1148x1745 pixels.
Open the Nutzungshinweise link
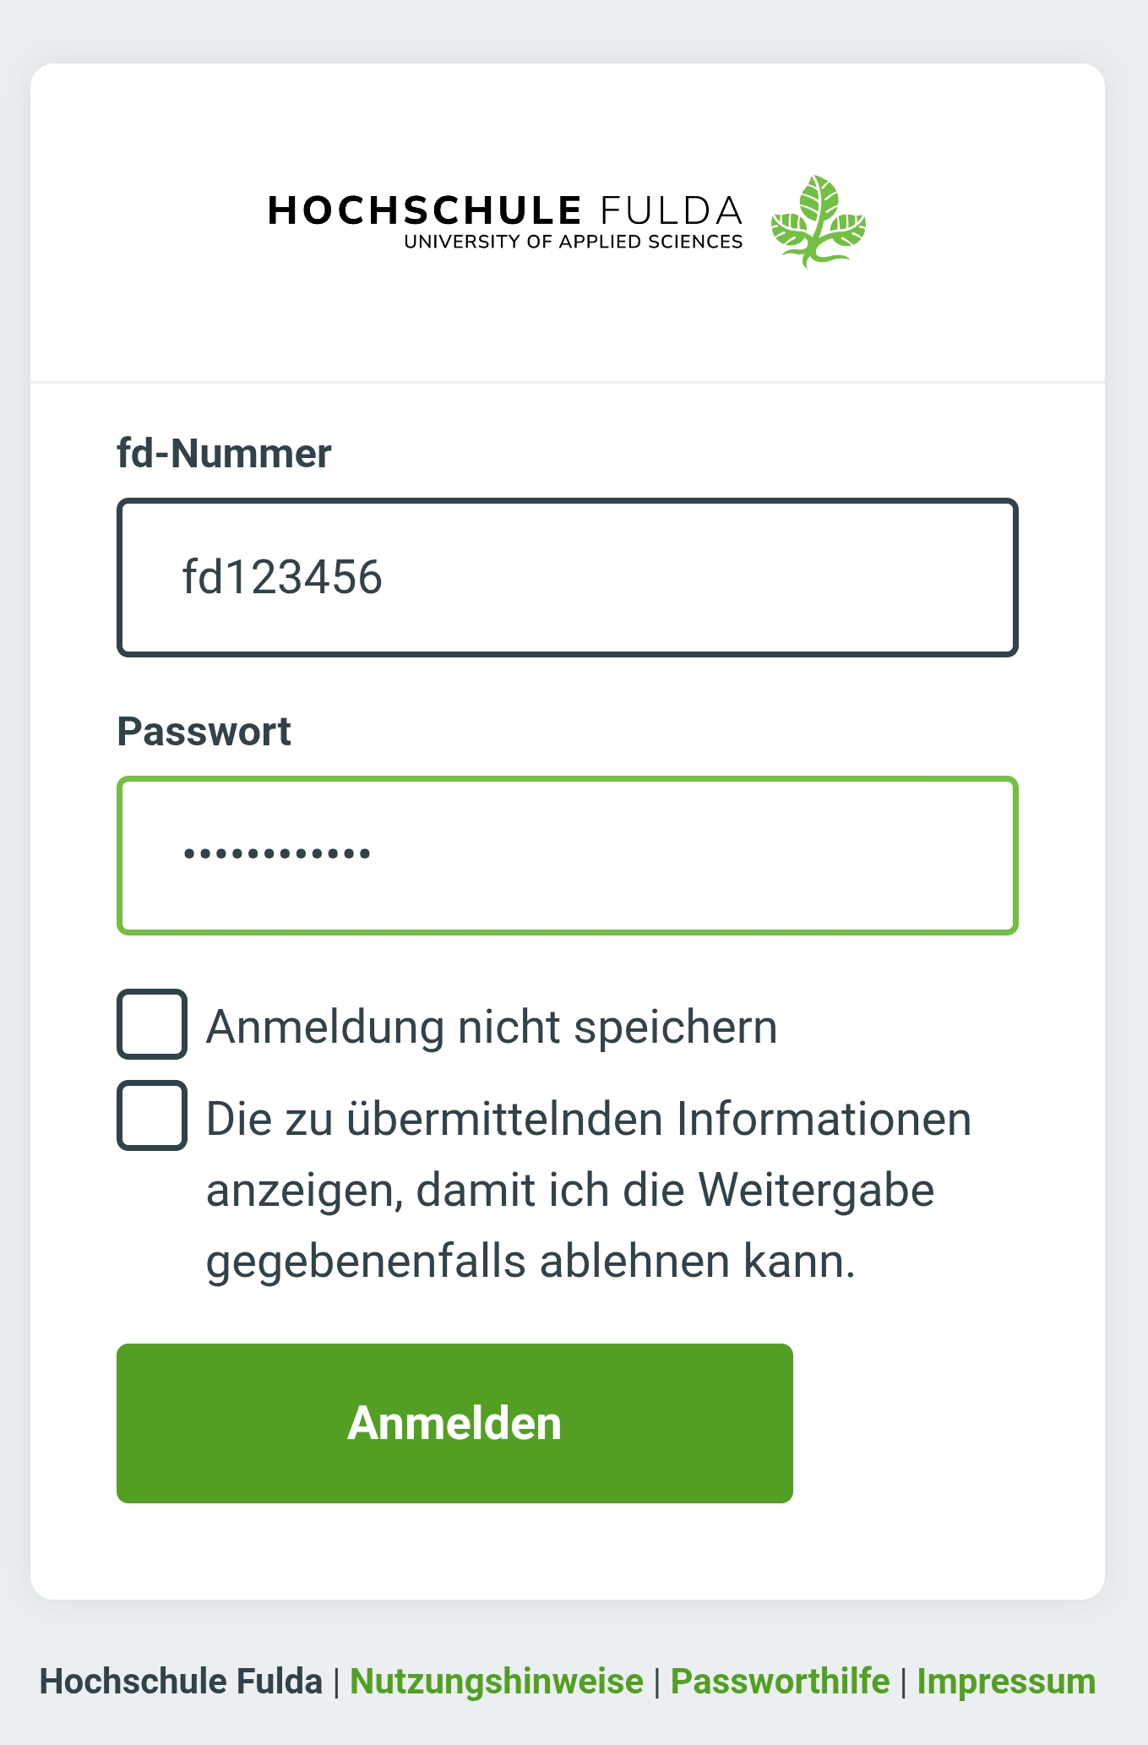pyautogui.click(x=497, y=1682)
